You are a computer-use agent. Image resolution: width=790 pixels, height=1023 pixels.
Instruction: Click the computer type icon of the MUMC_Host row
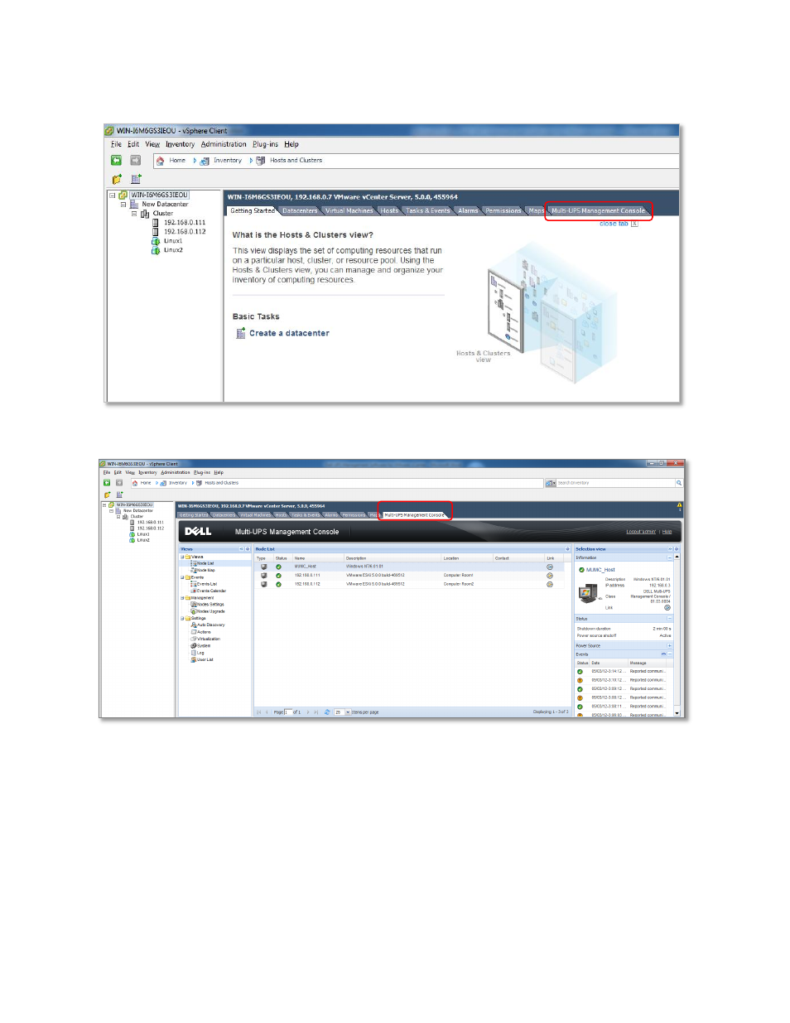tap(263, 567)
